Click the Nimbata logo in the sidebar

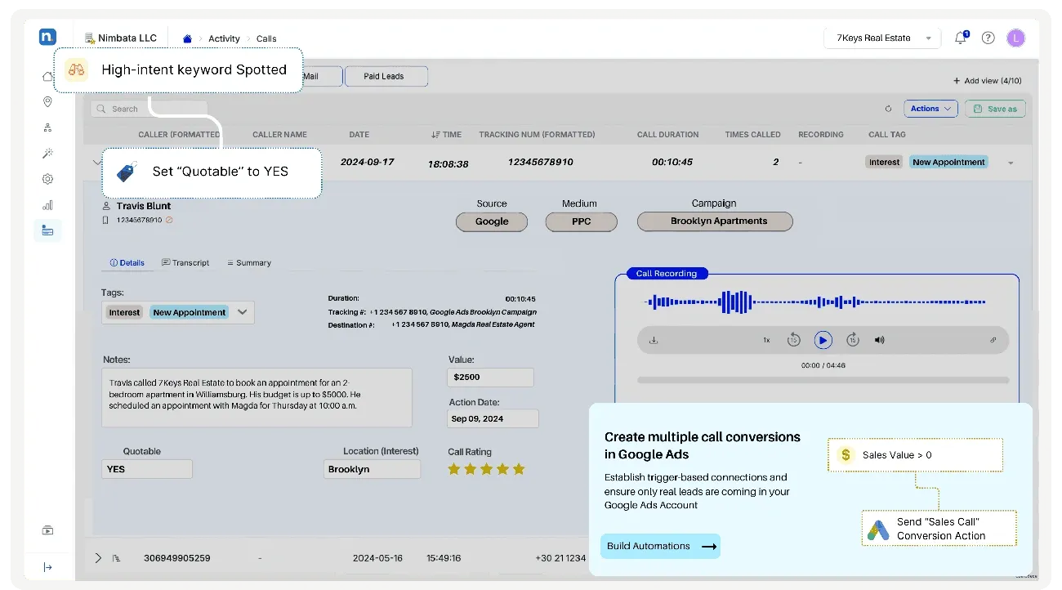coord(47,37)
